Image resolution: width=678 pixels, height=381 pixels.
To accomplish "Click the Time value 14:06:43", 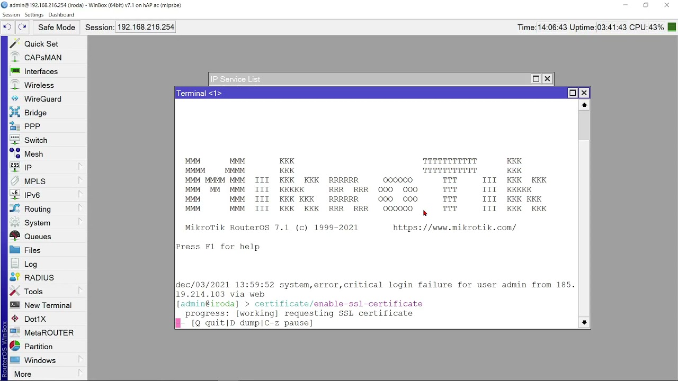I will pos(552,27).
